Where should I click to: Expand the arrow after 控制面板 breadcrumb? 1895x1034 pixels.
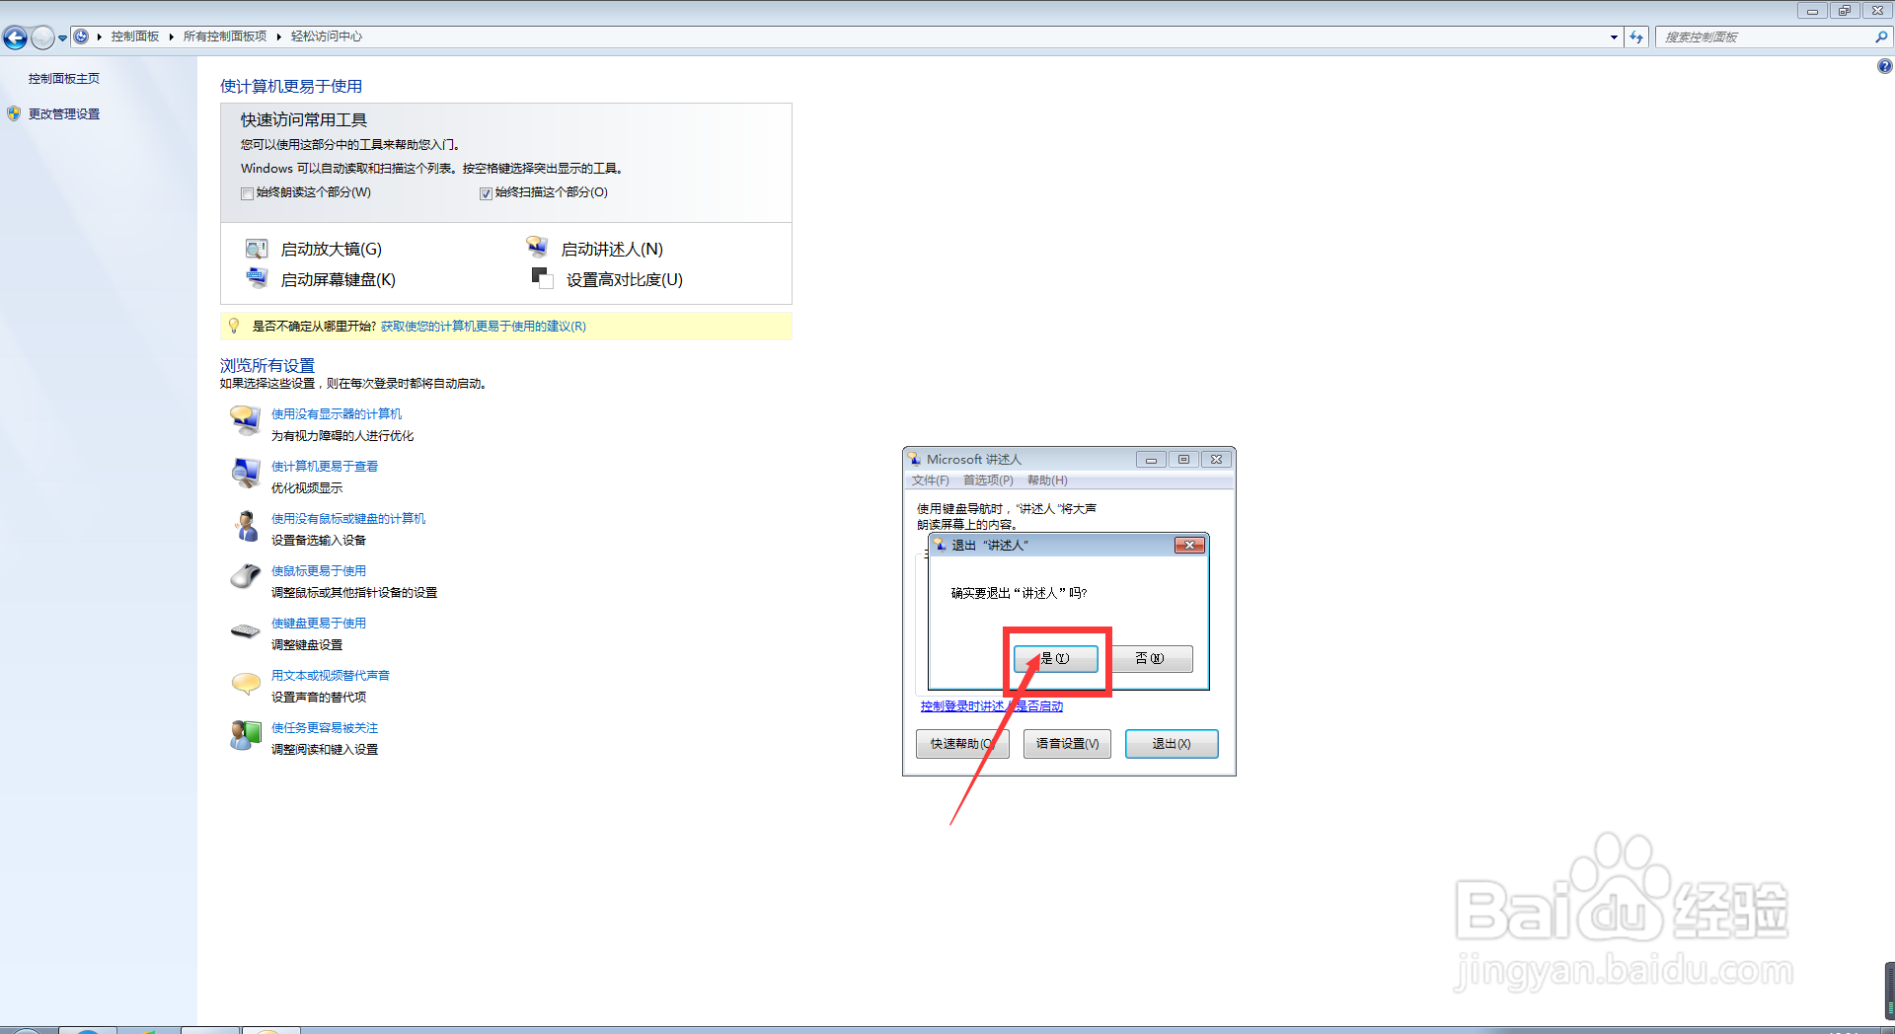tap(171, 37)
